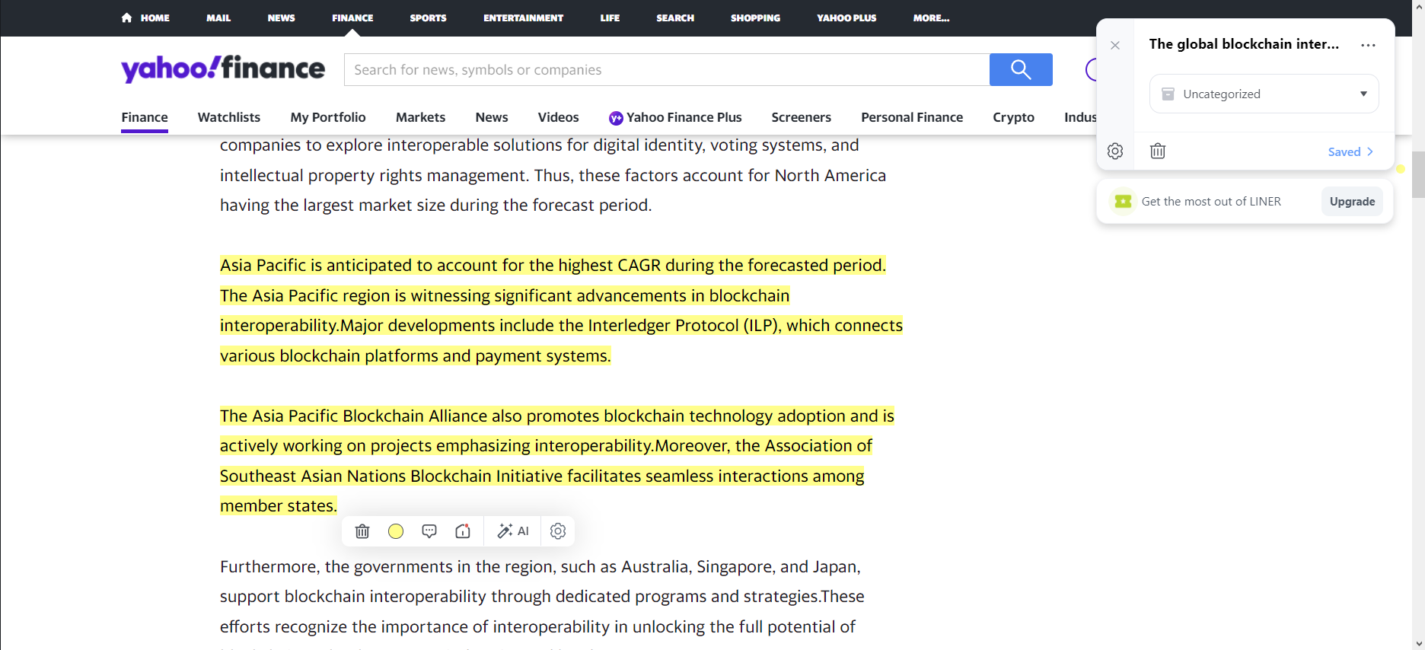Viewport: 1425px width, 650px height.
Task: Open Yahoo Plus in top bar
Action: tap(846, 18)
